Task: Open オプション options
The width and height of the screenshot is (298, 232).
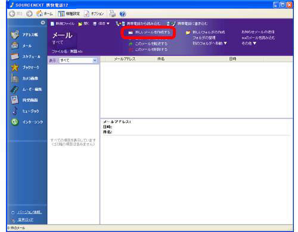Action: (94, 14)
